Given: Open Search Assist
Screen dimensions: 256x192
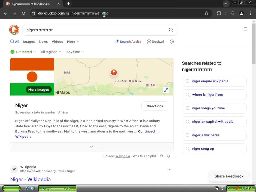Looking at the screenshot, I should coord(128,42).
